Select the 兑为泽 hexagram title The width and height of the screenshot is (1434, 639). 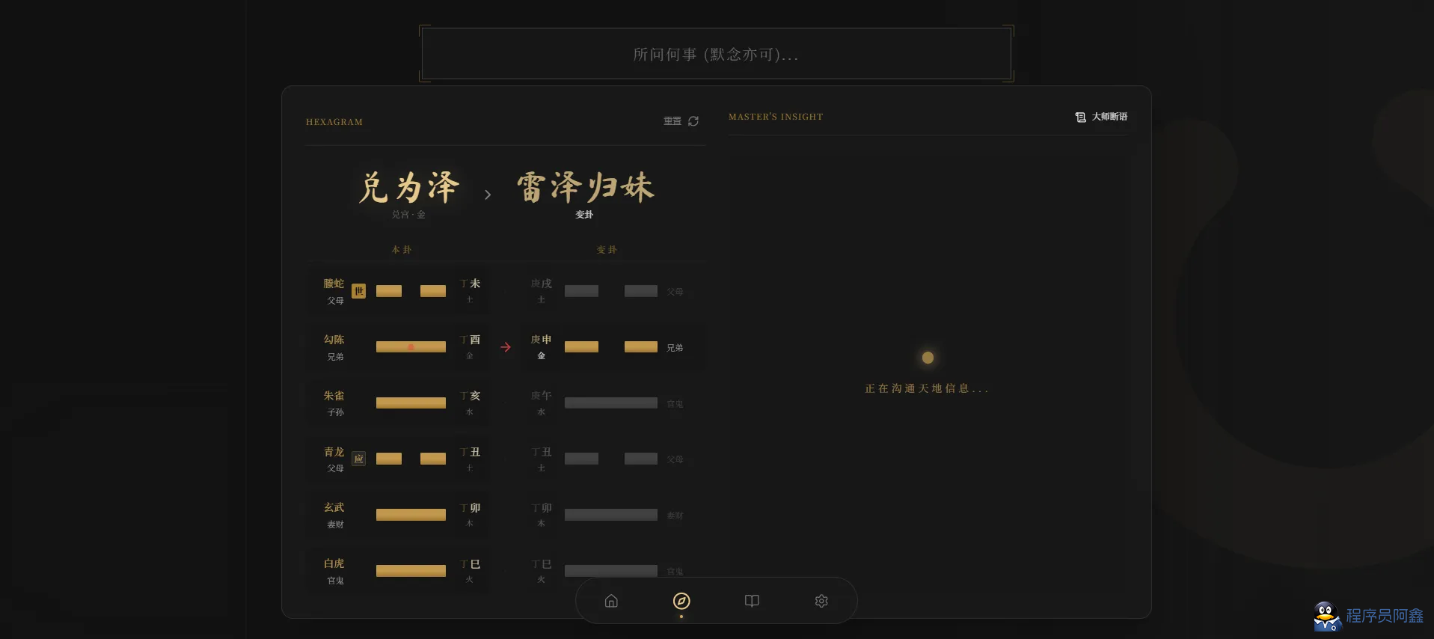[x=408, y=187]
